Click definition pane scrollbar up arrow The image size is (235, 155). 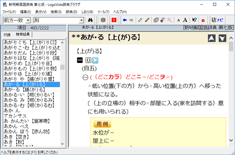(231, 38)
